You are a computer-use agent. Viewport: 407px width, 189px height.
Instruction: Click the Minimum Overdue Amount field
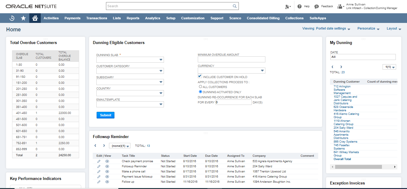coord(232,59)
